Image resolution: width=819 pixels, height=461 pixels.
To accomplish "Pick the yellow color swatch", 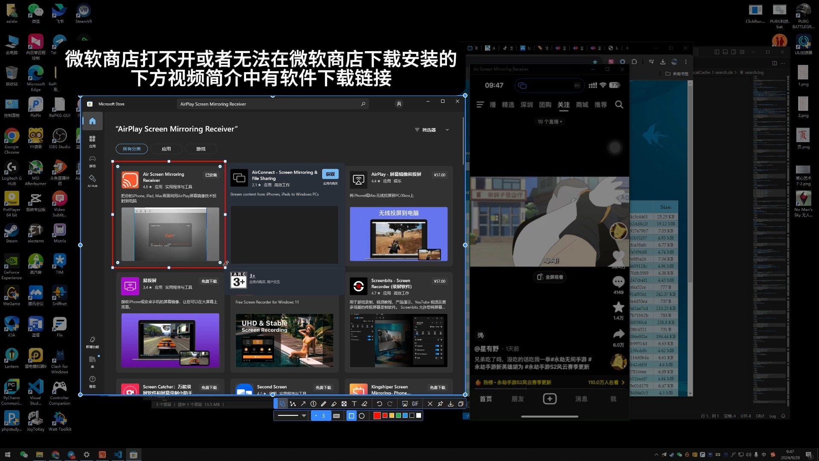I will tap(392, 416).
